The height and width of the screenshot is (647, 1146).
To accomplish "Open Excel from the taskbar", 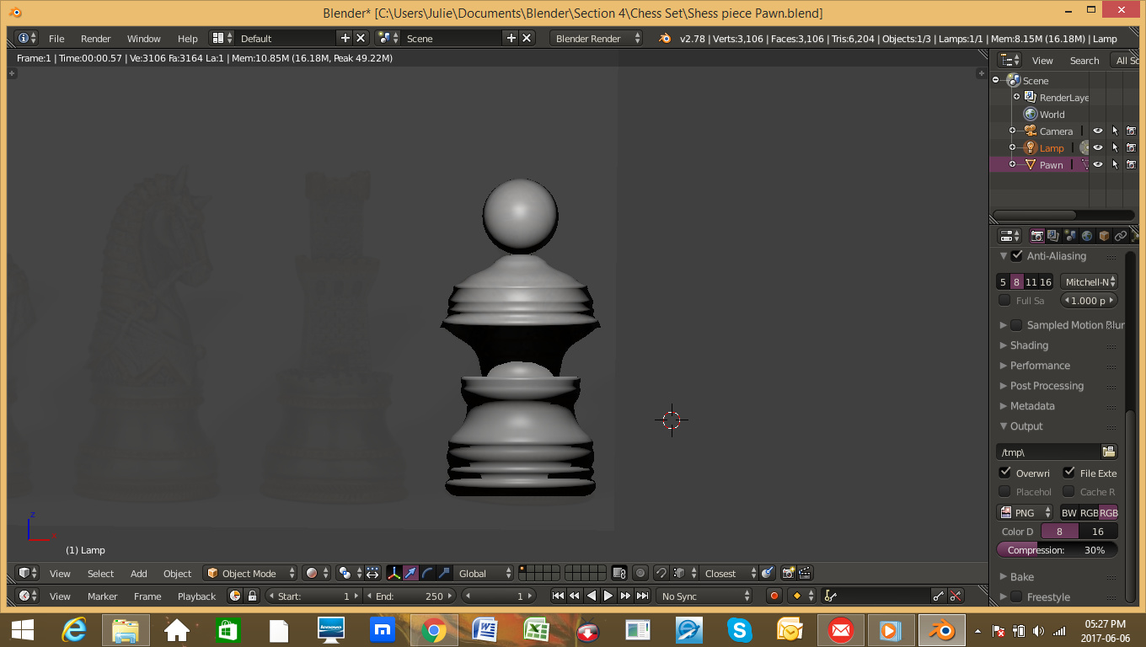I will [537, 629].
